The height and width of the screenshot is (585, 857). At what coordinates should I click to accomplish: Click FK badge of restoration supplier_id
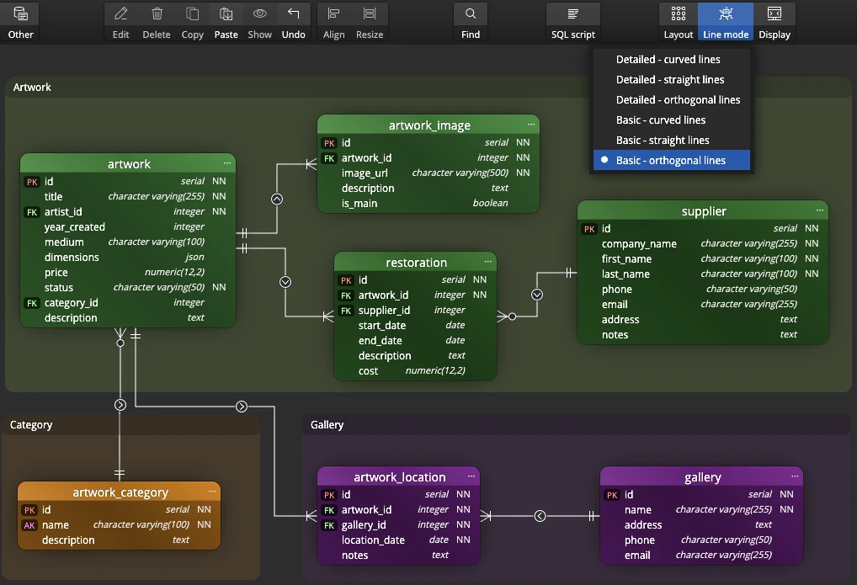(346, 311)
